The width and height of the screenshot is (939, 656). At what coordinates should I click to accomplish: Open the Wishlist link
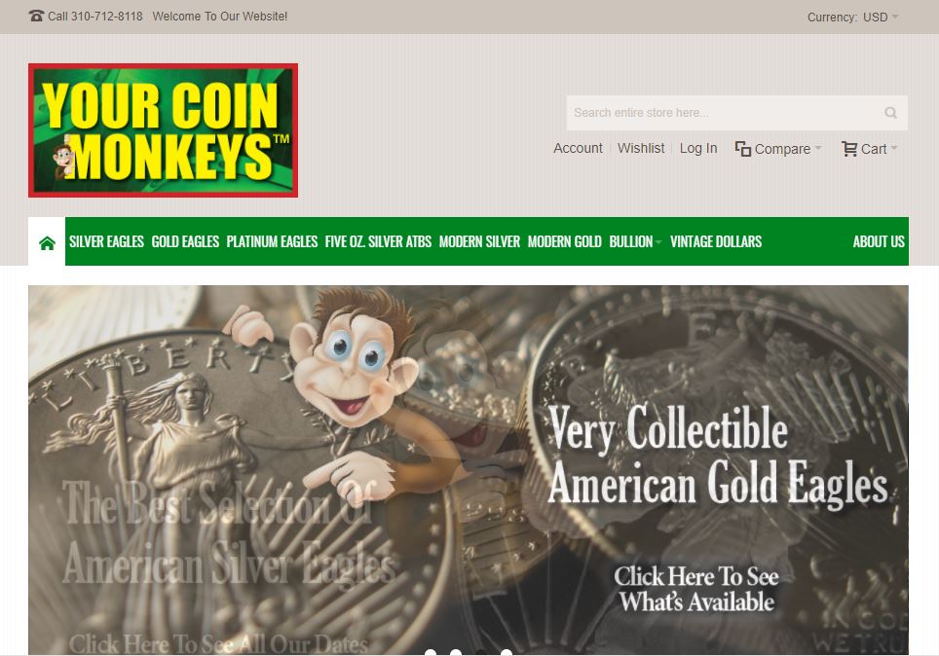(x=641, y=148)
